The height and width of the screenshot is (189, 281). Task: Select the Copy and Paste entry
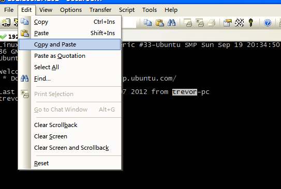point(70,44)
